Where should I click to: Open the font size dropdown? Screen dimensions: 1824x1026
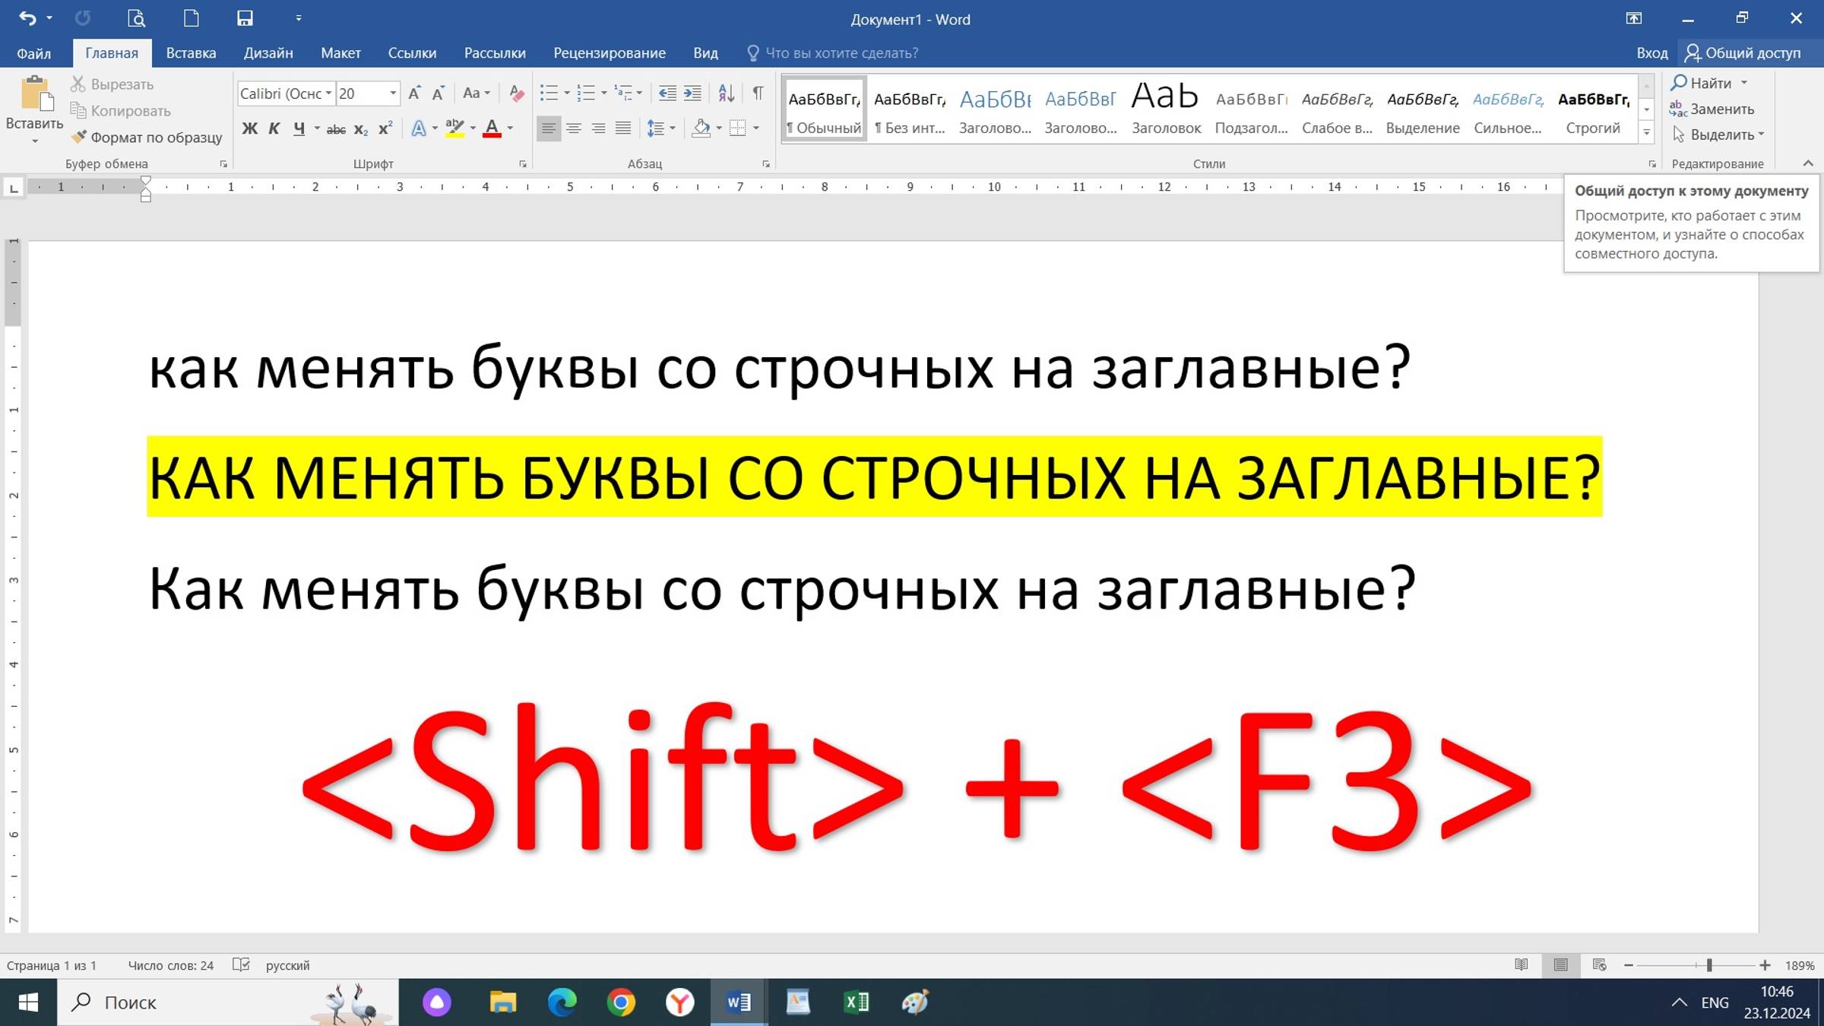pyautogui.click(x=393, y=93)
